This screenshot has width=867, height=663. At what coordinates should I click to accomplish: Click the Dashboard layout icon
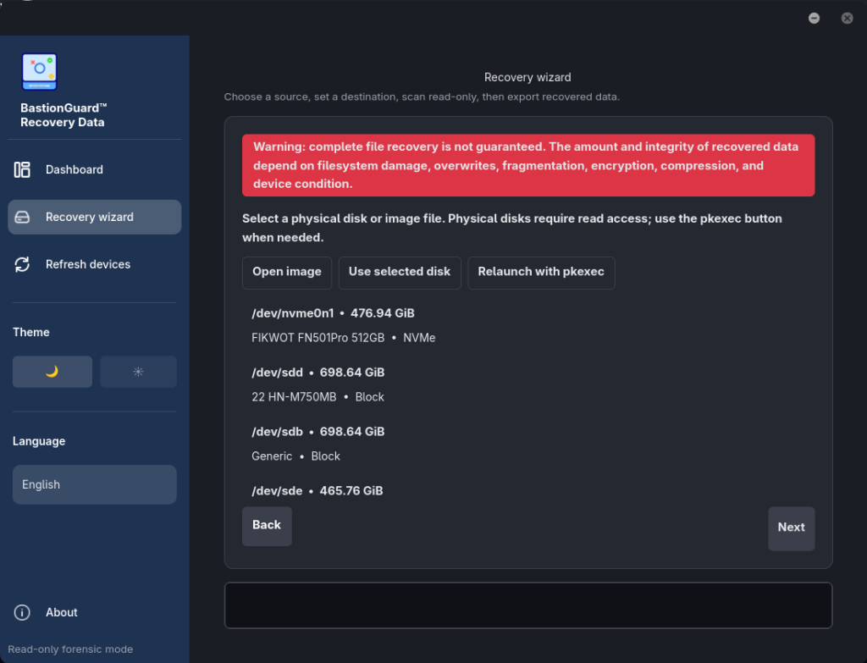(22, 169)
